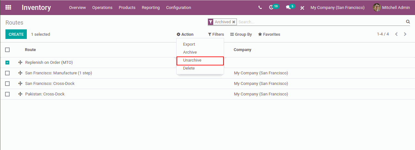The image size is (415, 150).
Task: Click the phone call icon
Action: pyautogui.click(x=260, y=7)
